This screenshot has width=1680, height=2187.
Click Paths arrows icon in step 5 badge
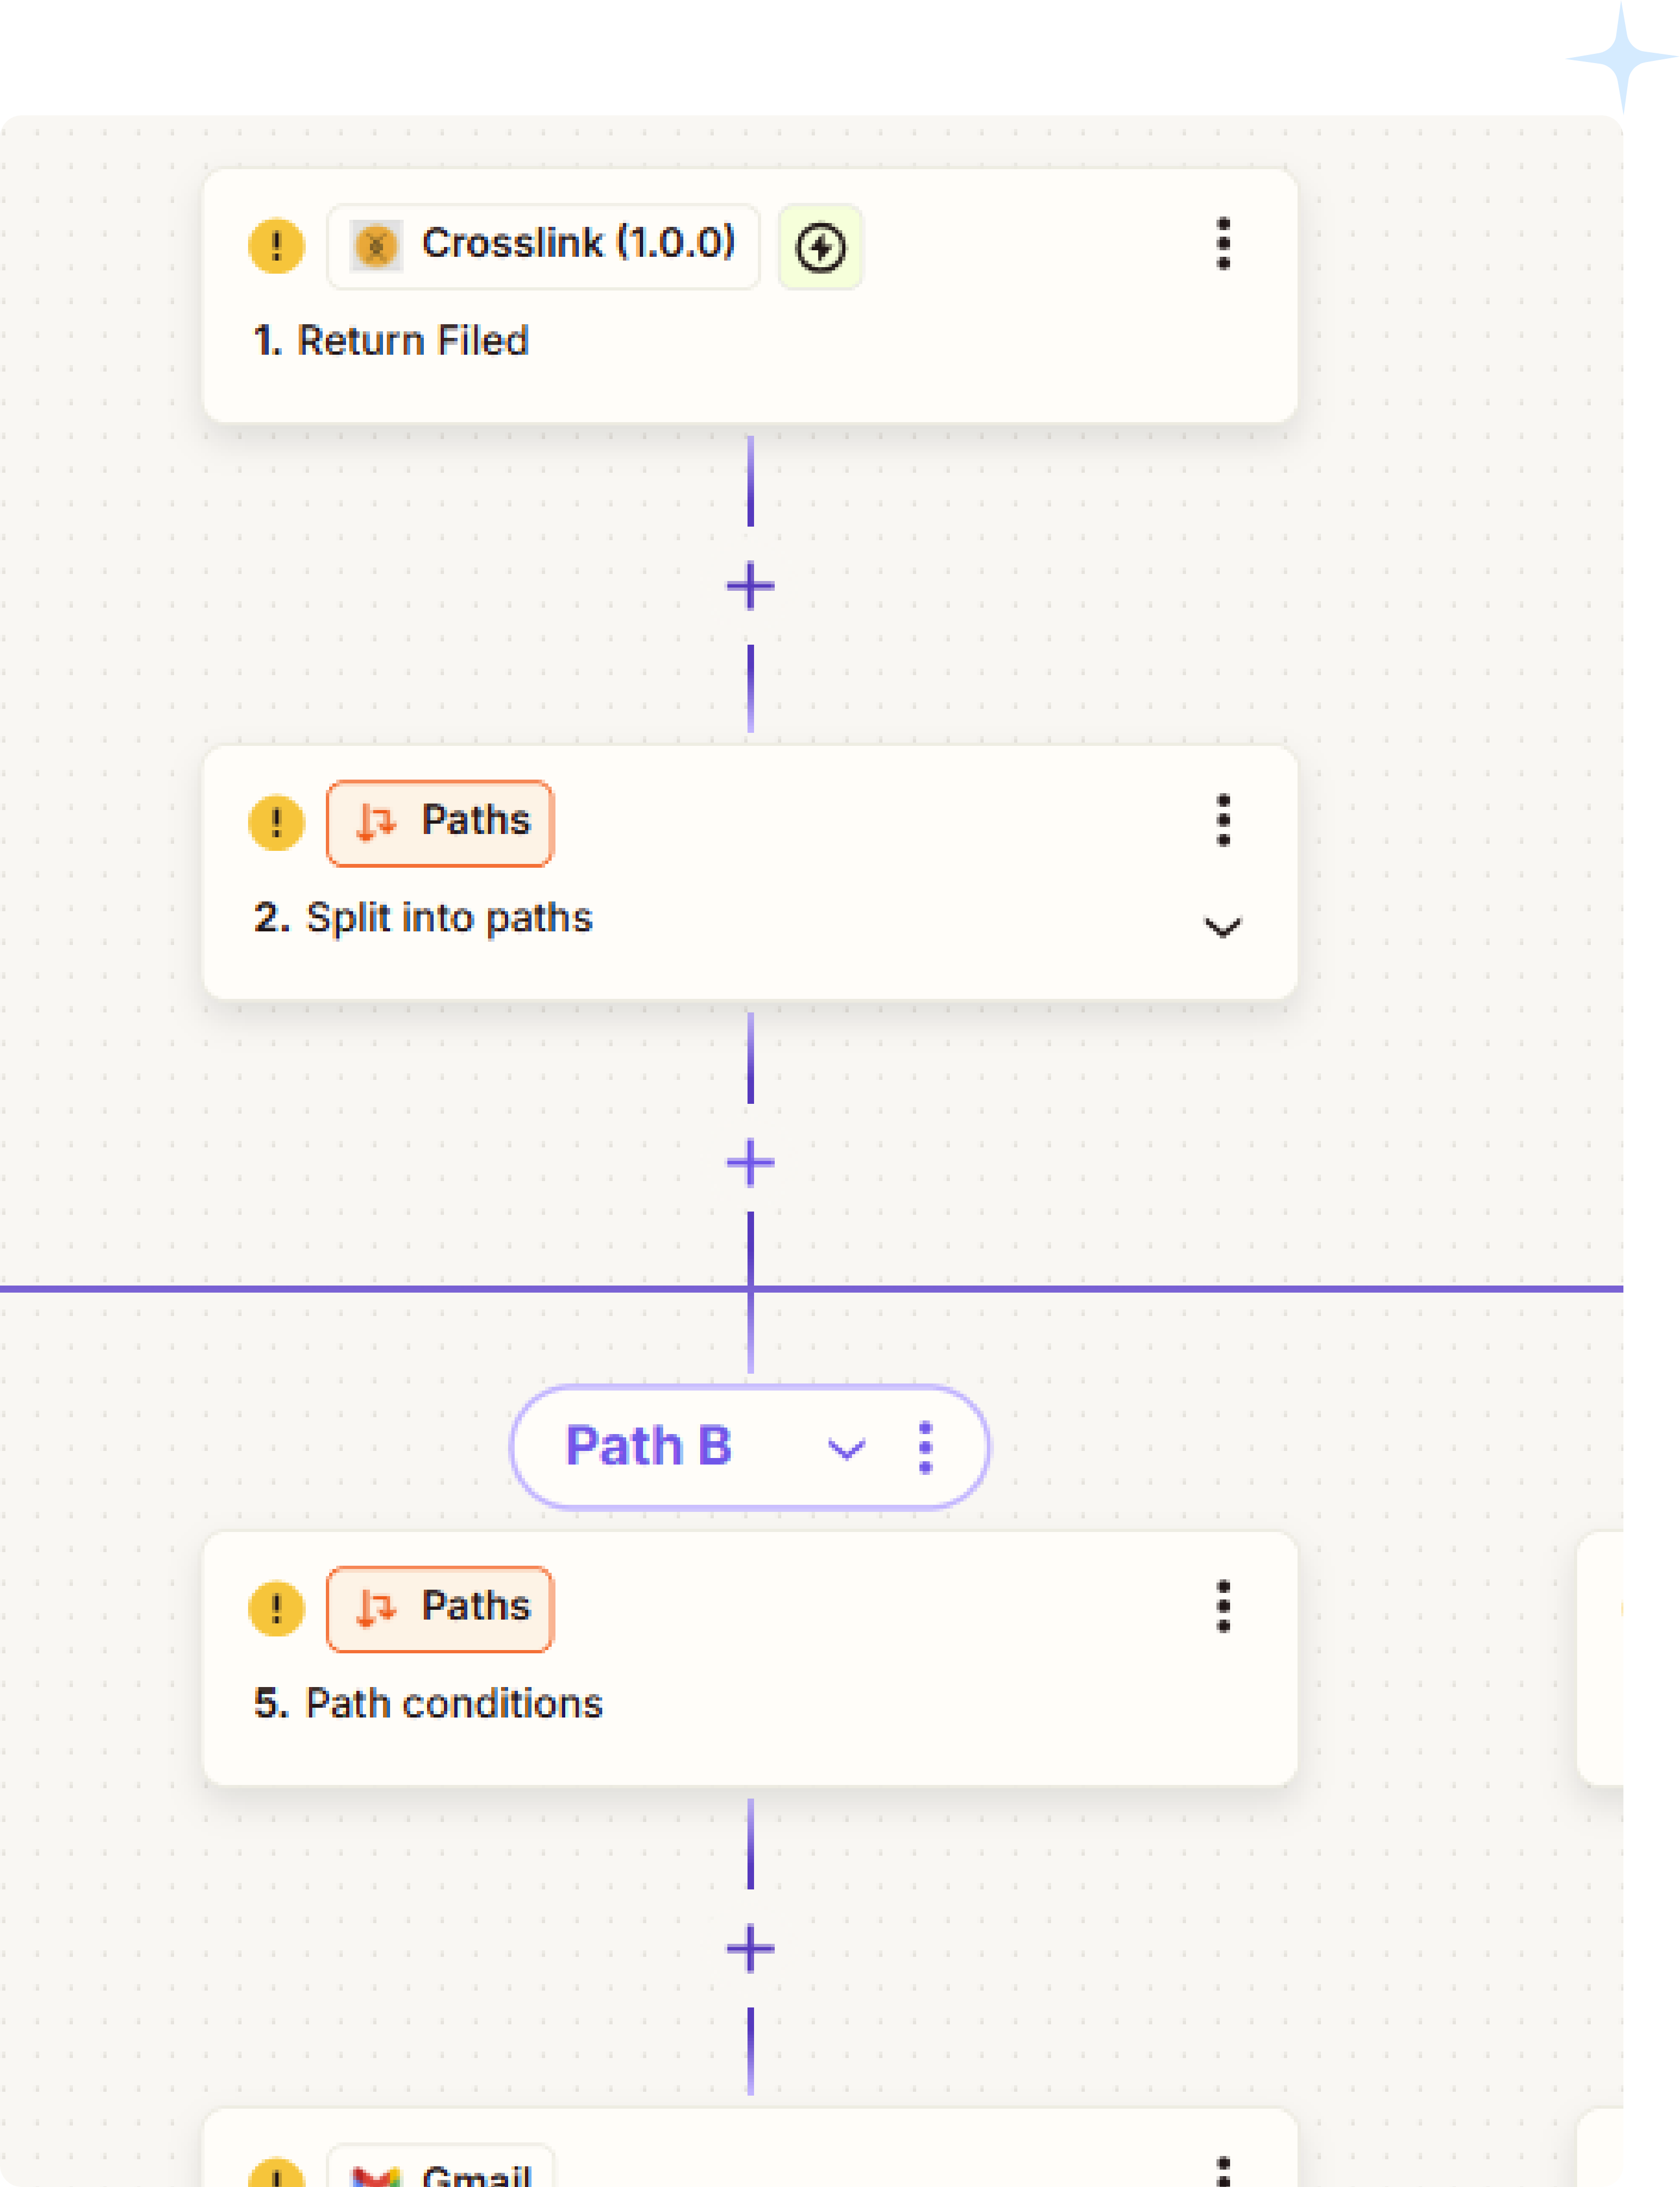click(376, 1609)
